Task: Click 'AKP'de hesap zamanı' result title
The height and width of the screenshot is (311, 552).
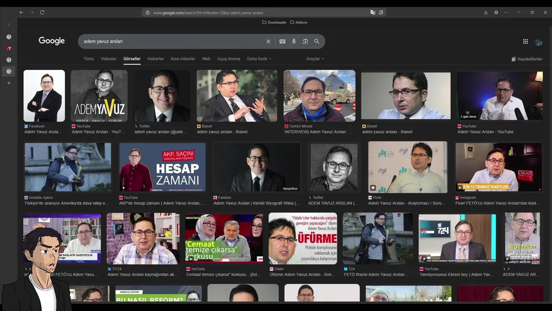Action: click(x=162, y=203)
